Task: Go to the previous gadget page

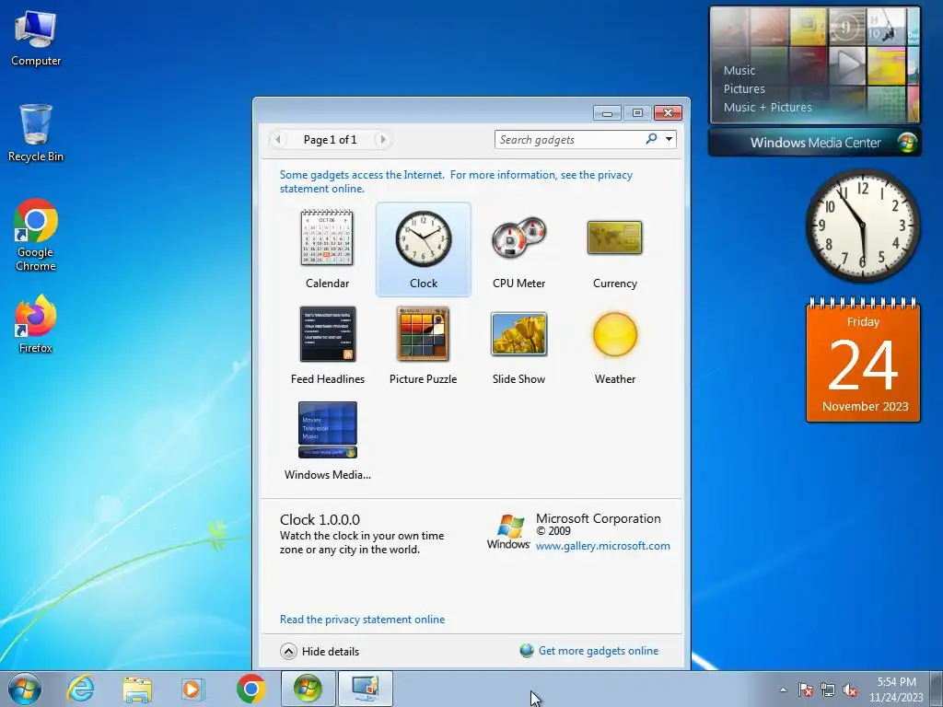Action: (277, 140)
